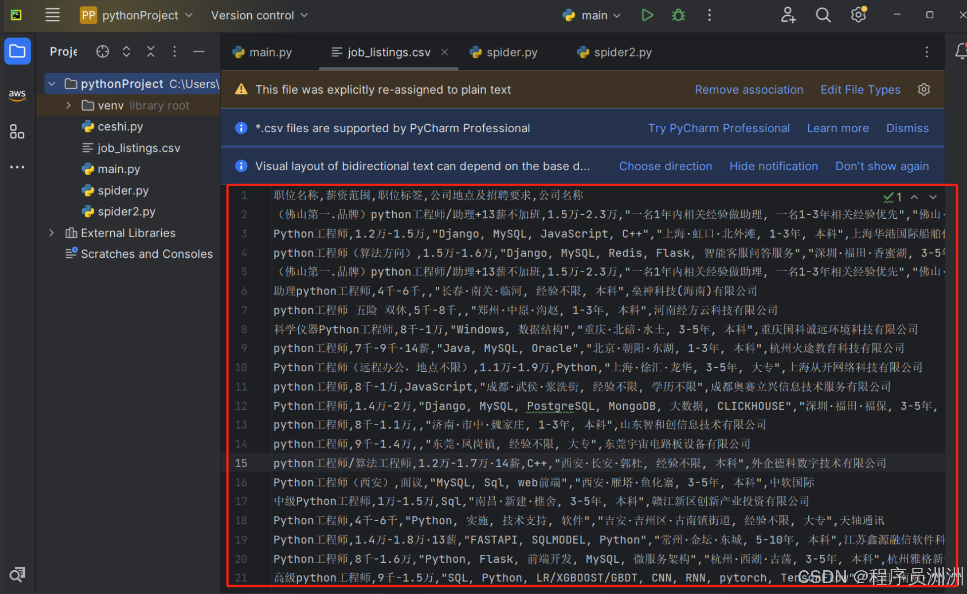
Task: Toggle the Project tool window folder icon
Action: 17,51
